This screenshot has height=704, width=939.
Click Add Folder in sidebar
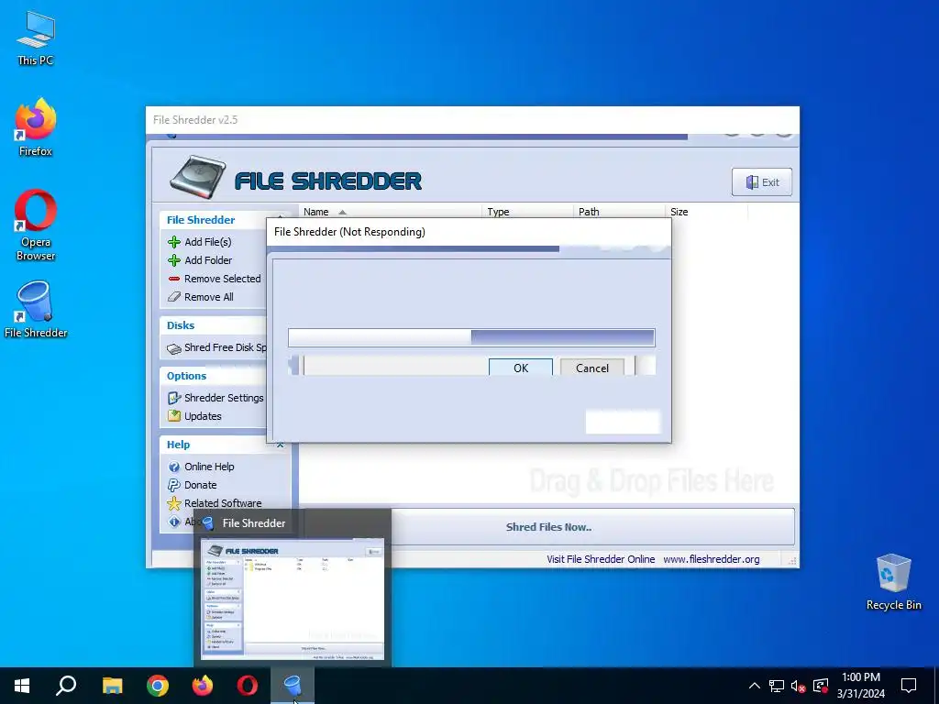click(x=208, y=260)
